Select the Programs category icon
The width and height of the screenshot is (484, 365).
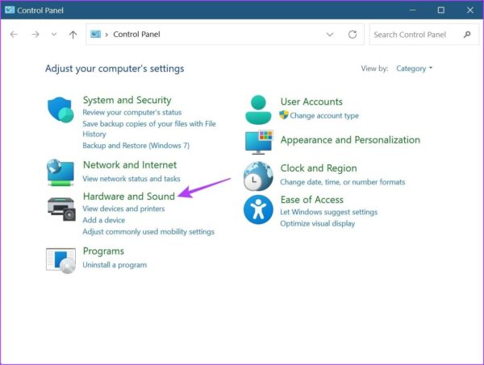point(60,259)
